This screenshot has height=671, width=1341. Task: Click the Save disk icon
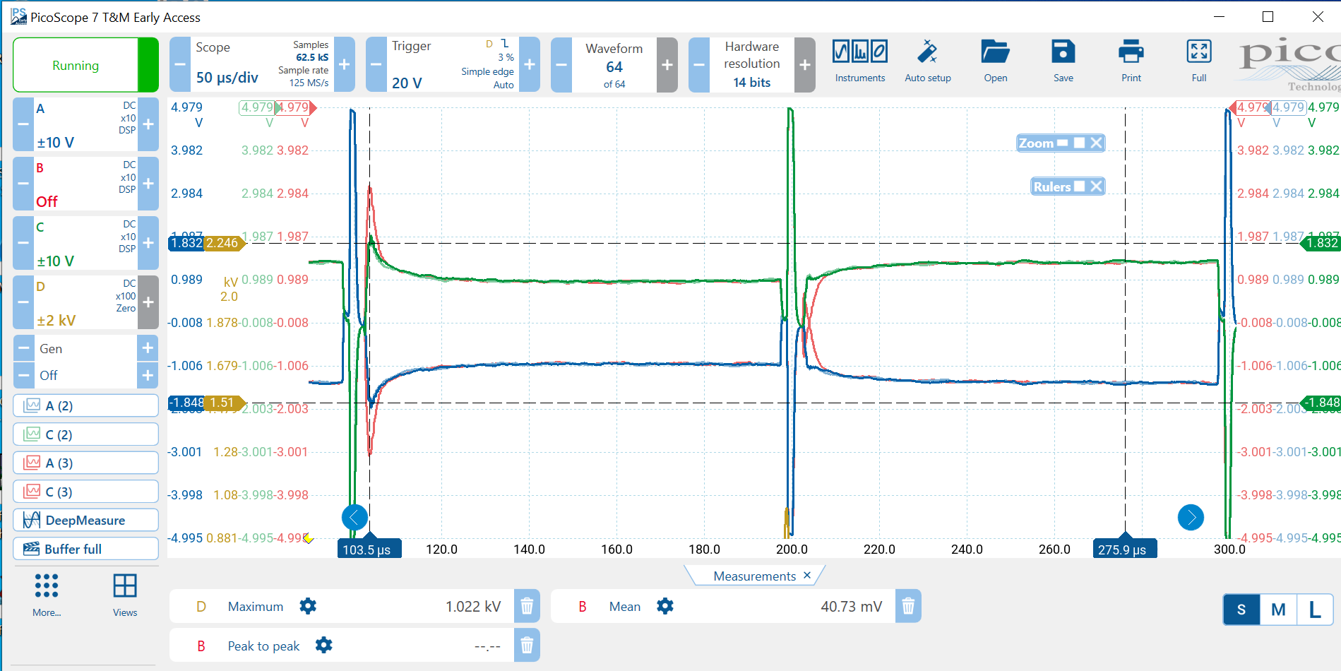[x=1063, y=53]
